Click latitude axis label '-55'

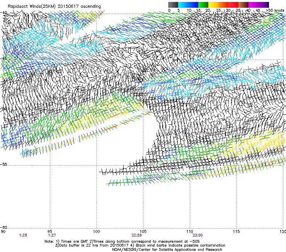tap(3, 164)
